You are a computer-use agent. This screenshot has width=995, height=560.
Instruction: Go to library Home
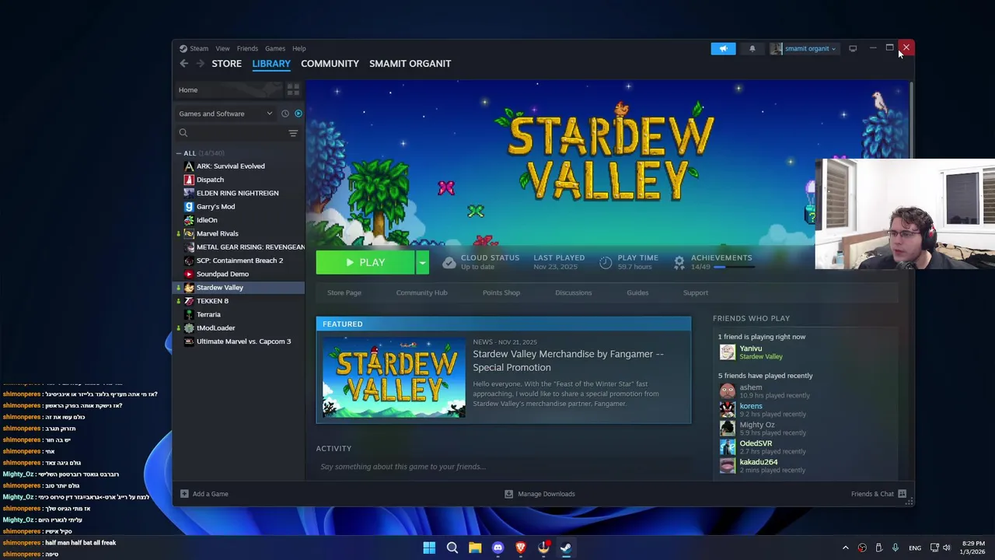click(x=230, y=89)
